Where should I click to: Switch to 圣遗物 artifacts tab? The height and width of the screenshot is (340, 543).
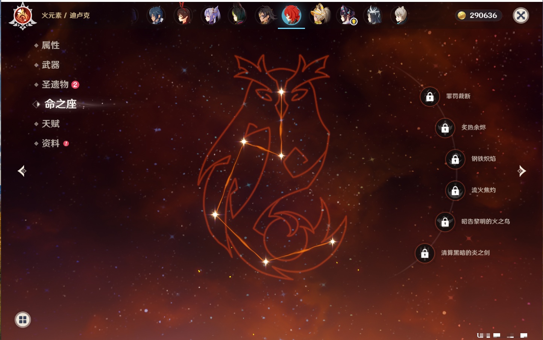coord(55,85)
